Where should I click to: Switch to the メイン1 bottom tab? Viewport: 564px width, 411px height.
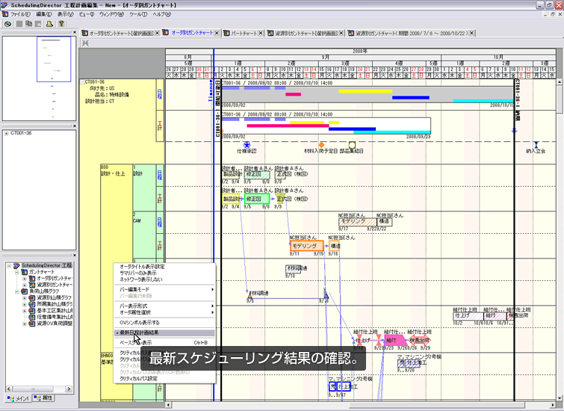[x=19, y=399]
